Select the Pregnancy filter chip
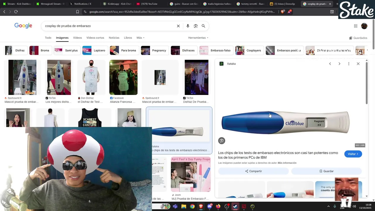 (155, 50)
